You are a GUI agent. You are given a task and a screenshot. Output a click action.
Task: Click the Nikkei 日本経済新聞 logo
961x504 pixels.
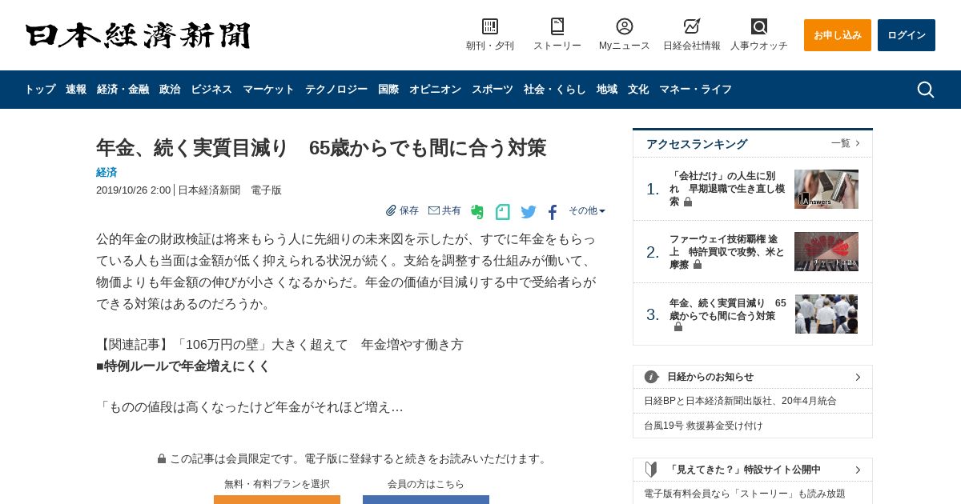coord(138,35)
